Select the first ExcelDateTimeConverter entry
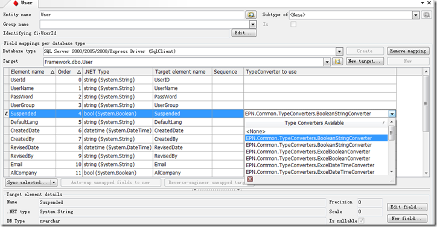 (x=316, y=165)
